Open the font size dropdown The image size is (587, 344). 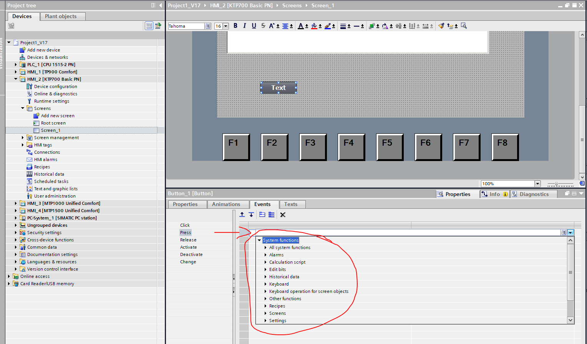click(226, 26)
